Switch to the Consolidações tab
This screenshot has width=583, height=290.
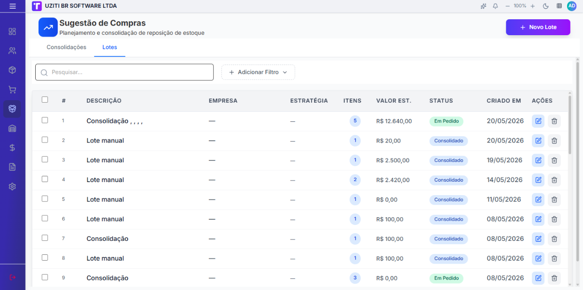coord(67,47)
